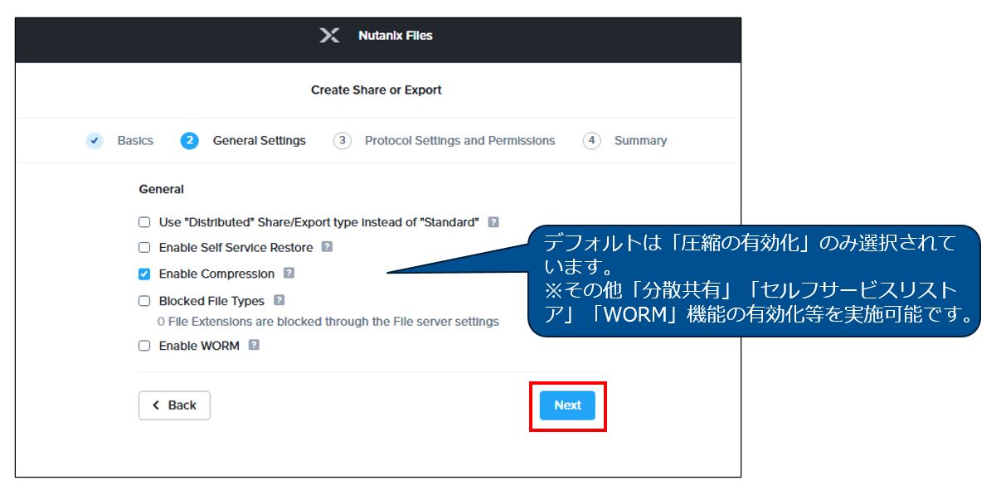Click the General section heading
This screenshot has width=996, height=485.
(161, 189)
